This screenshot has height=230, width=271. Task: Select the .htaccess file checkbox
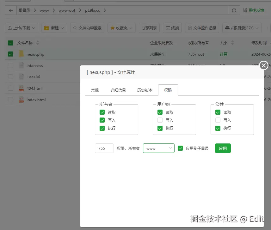tap(10, 65)
